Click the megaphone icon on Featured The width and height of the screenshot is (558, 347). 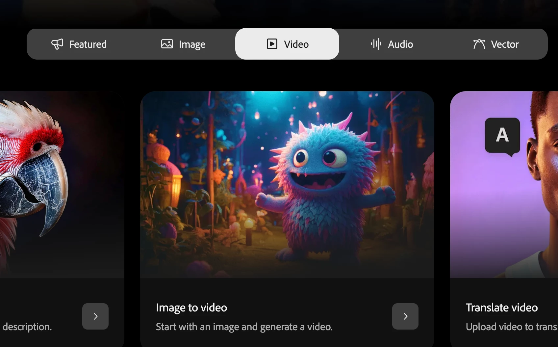tap(57, 44)
